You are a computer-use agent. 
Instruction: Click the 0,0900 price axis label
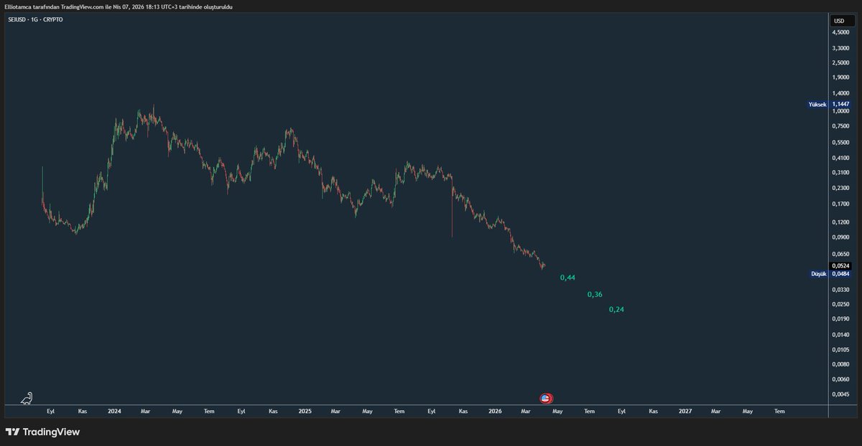click(842, 237)
